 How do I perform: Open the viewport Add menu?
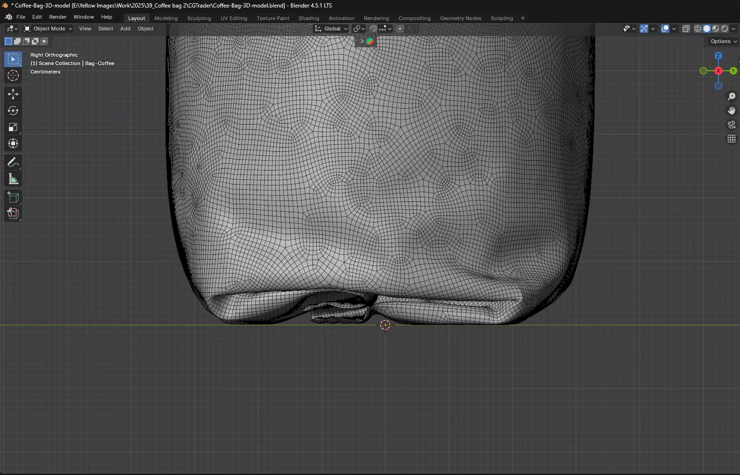pos(125,29)
